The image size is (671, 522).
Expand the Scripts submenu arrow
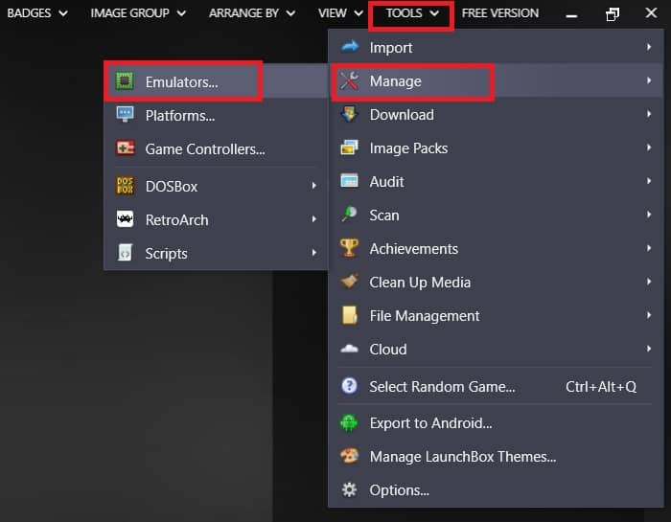(x=314, y=253)
